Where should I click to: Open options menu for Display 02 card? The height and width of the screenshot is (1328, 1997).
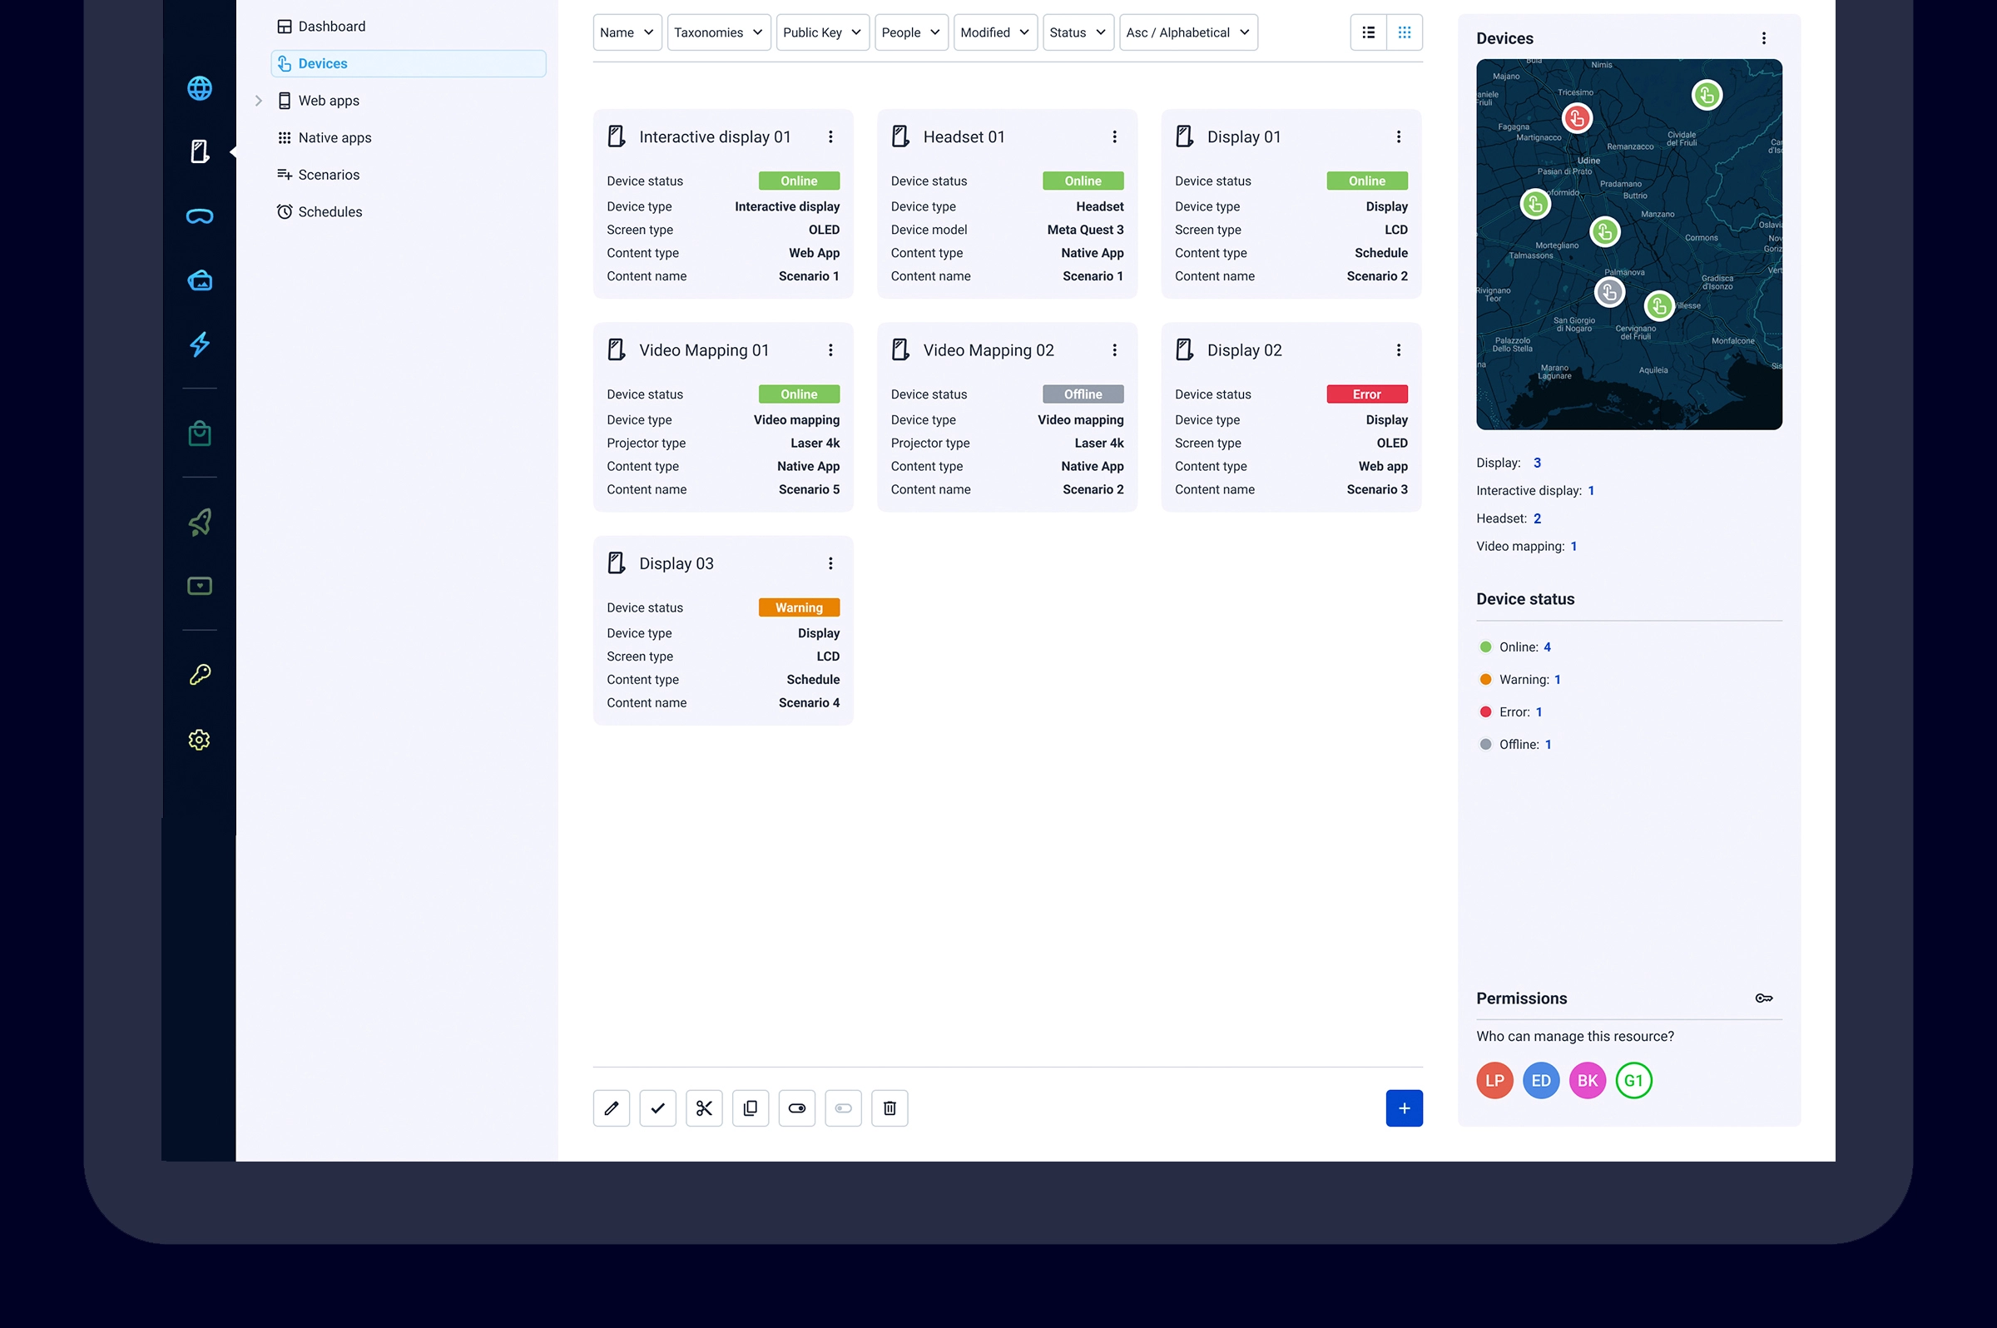pos(1398,350)
